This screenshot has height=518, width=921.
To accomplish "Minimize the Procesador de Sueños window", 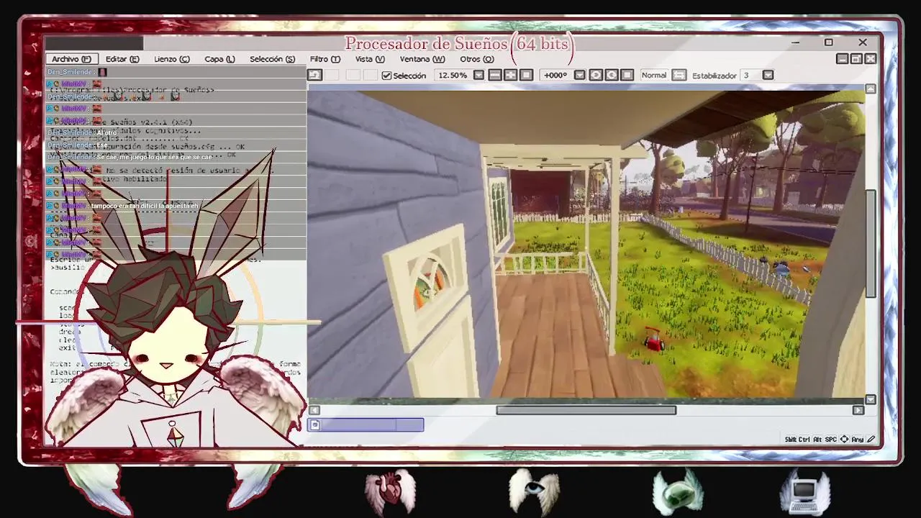I will click(795, 42).
